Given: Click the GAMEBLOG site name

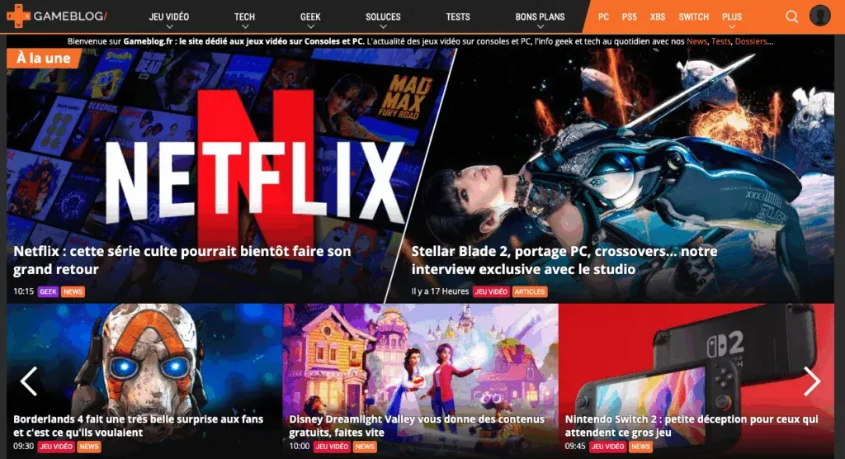Looking at the screenshot, I should 70,17.
